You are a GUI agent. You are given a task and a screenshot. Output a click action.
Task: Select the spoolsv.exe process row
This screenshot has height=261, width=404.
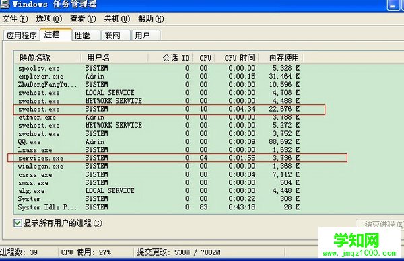click(158, 68)
